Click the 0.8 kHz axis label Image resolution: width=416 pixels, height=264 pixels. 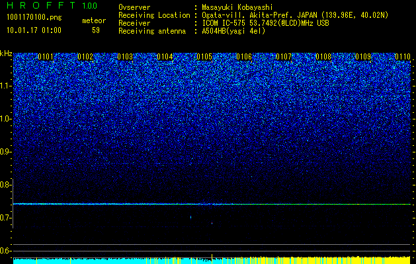6,185
